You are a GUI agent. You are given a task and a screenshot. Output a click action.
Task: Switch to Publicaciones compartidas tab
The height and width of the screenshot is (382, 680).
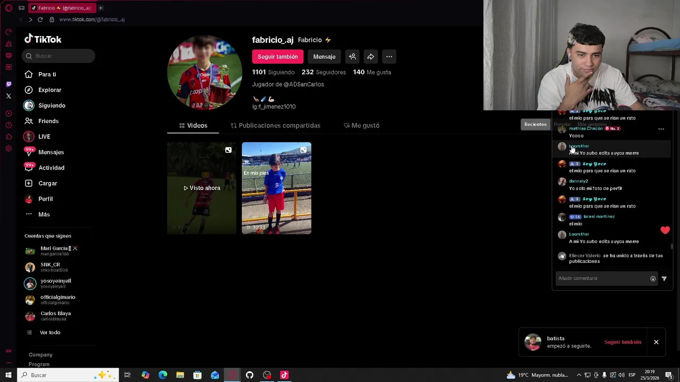275,126
